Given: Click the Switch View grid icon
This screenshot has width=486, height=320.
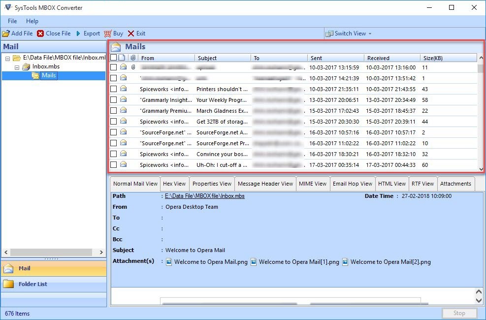Looking at the screenshot, I should click(x=329, y=33).
